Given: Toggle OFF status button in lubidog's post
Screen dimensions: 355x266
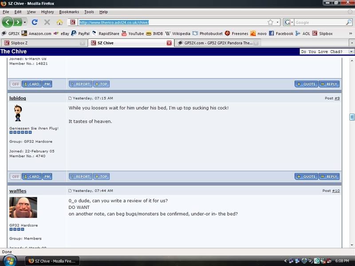Looking at the screenshot, I should pos(16,176).
